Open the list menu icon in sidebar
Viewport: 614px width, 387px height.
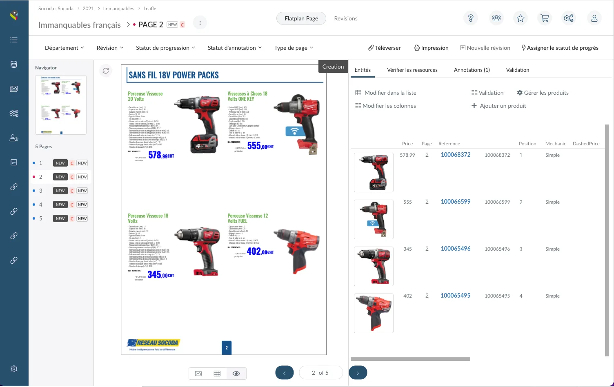(14, 40)
